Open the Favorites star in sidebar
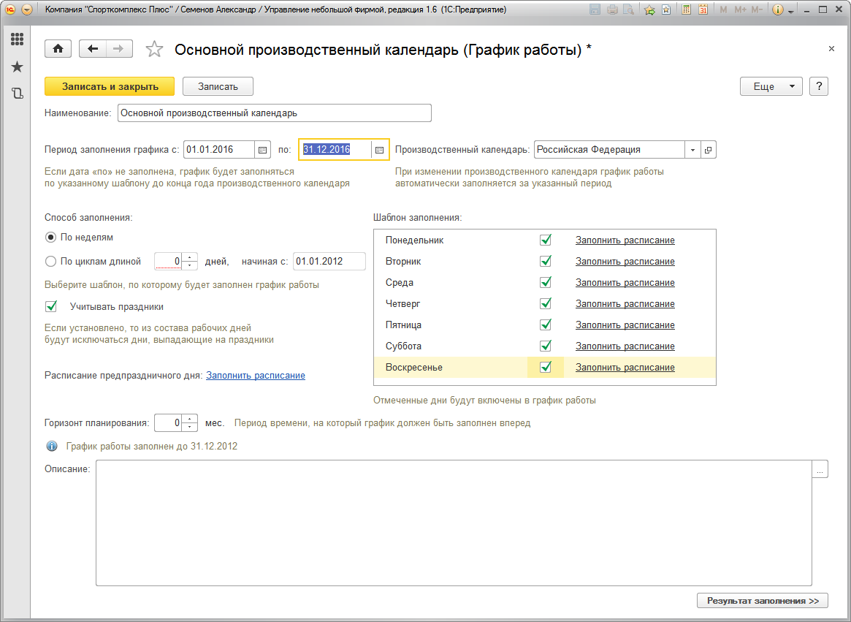851x622 pixels. tap(17, 67)
